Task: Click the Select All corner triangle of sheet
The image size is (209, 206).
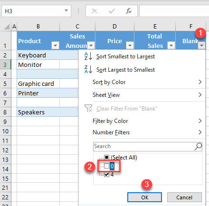Action: tap(7, 27)
